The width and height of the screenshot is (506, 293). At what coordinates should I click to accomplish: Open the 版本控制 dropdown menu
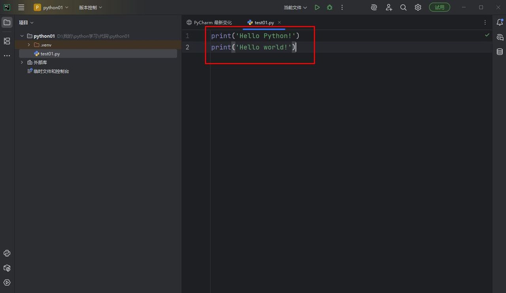(90, 8)
